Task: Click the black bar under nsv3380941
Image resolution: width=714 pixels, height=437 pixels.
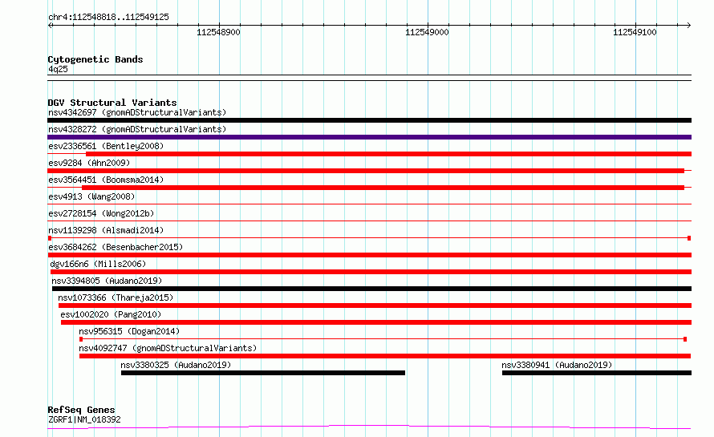Action: click(597, 373)
